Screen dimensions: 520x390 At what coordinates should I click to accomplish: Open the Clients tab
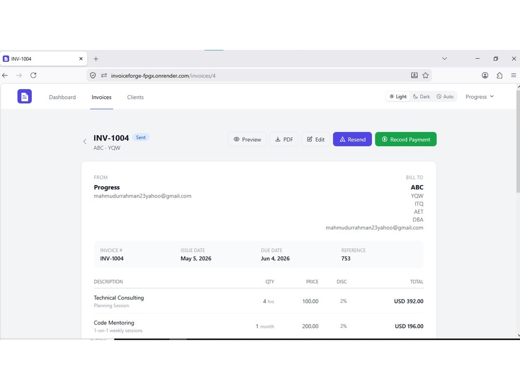point(135,97)
